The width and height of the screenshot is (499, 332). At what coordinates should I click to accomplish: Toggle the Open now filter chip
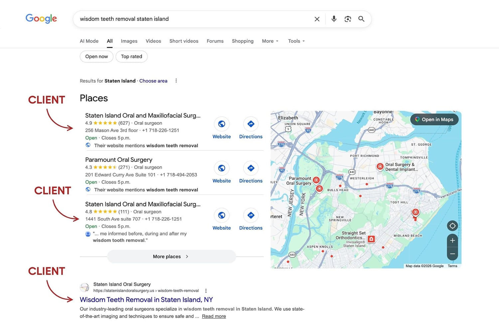96,56
